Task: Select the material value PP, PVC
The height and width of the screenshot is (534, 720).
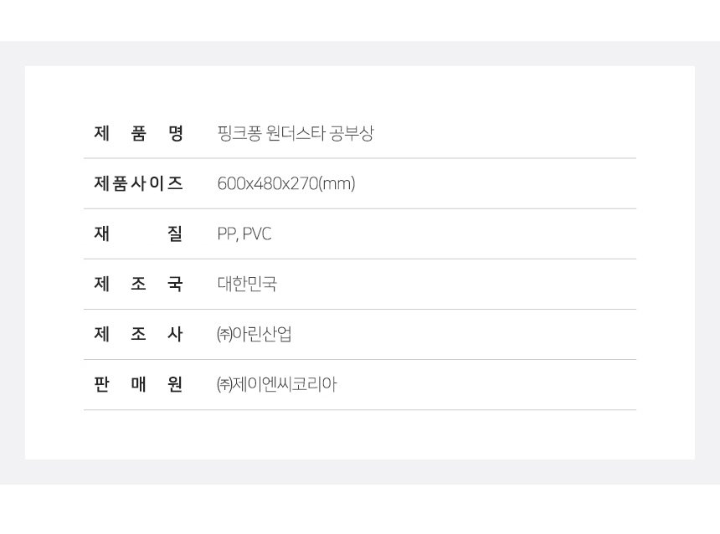Action: click(x=244, y=234)
